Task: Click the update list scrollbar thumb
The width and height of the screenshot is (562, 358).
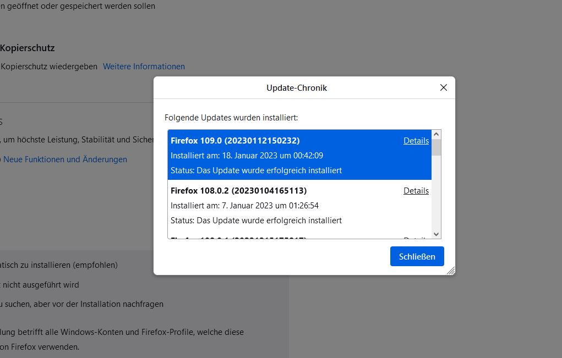Action: coord(436,147)
